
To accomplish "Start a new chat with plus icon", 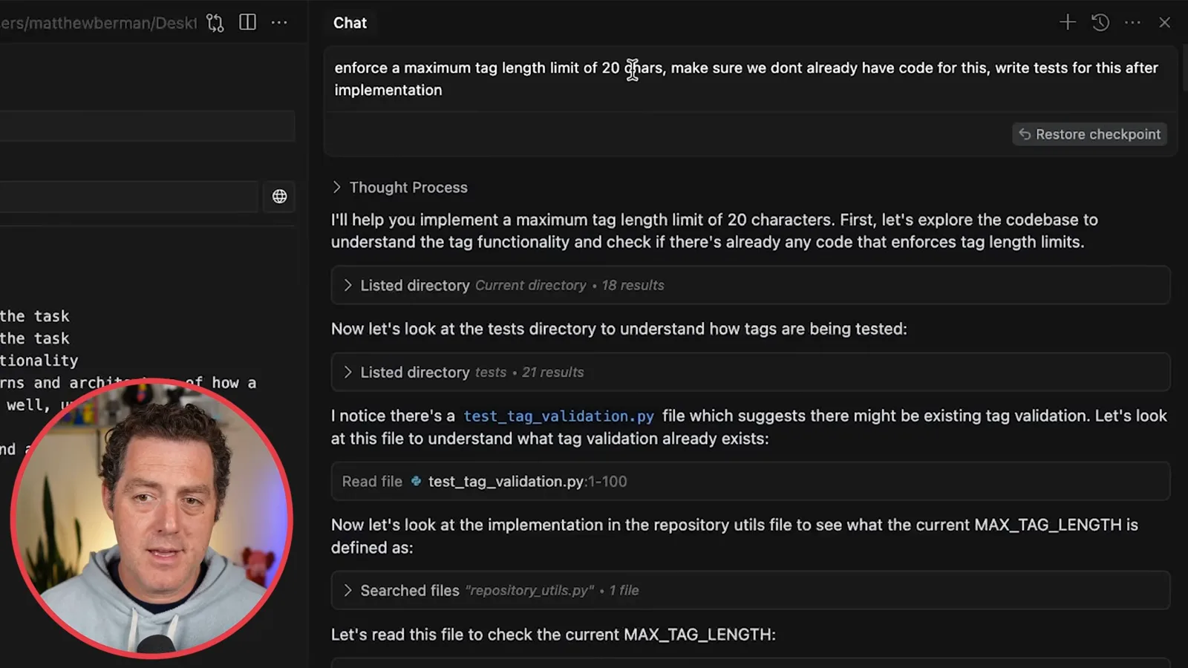I will [x=1068, y=22].
